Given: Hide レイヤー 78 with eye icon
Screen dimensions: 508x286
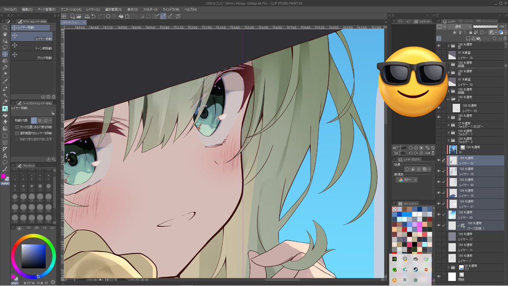Looking at the screenshot, I should point(439,171).
